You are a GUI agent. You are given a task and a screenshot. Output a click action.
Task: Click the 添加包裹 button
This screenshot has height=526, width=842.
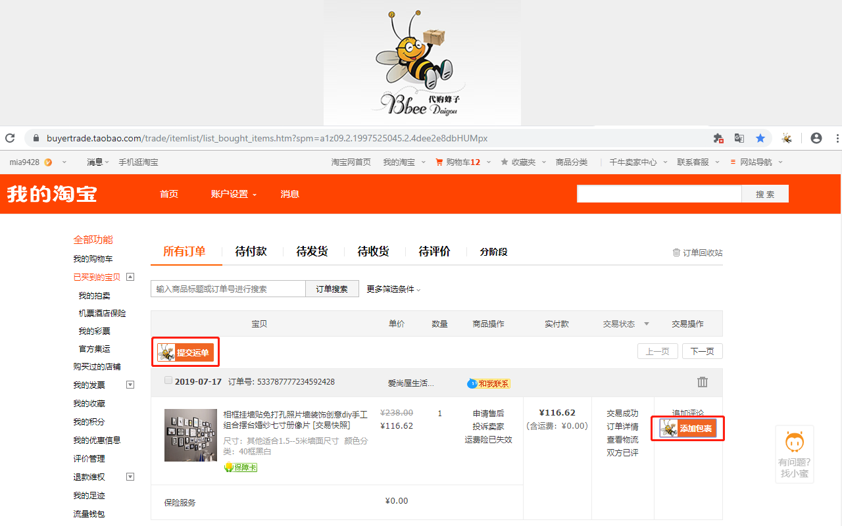tap(687, 429)
